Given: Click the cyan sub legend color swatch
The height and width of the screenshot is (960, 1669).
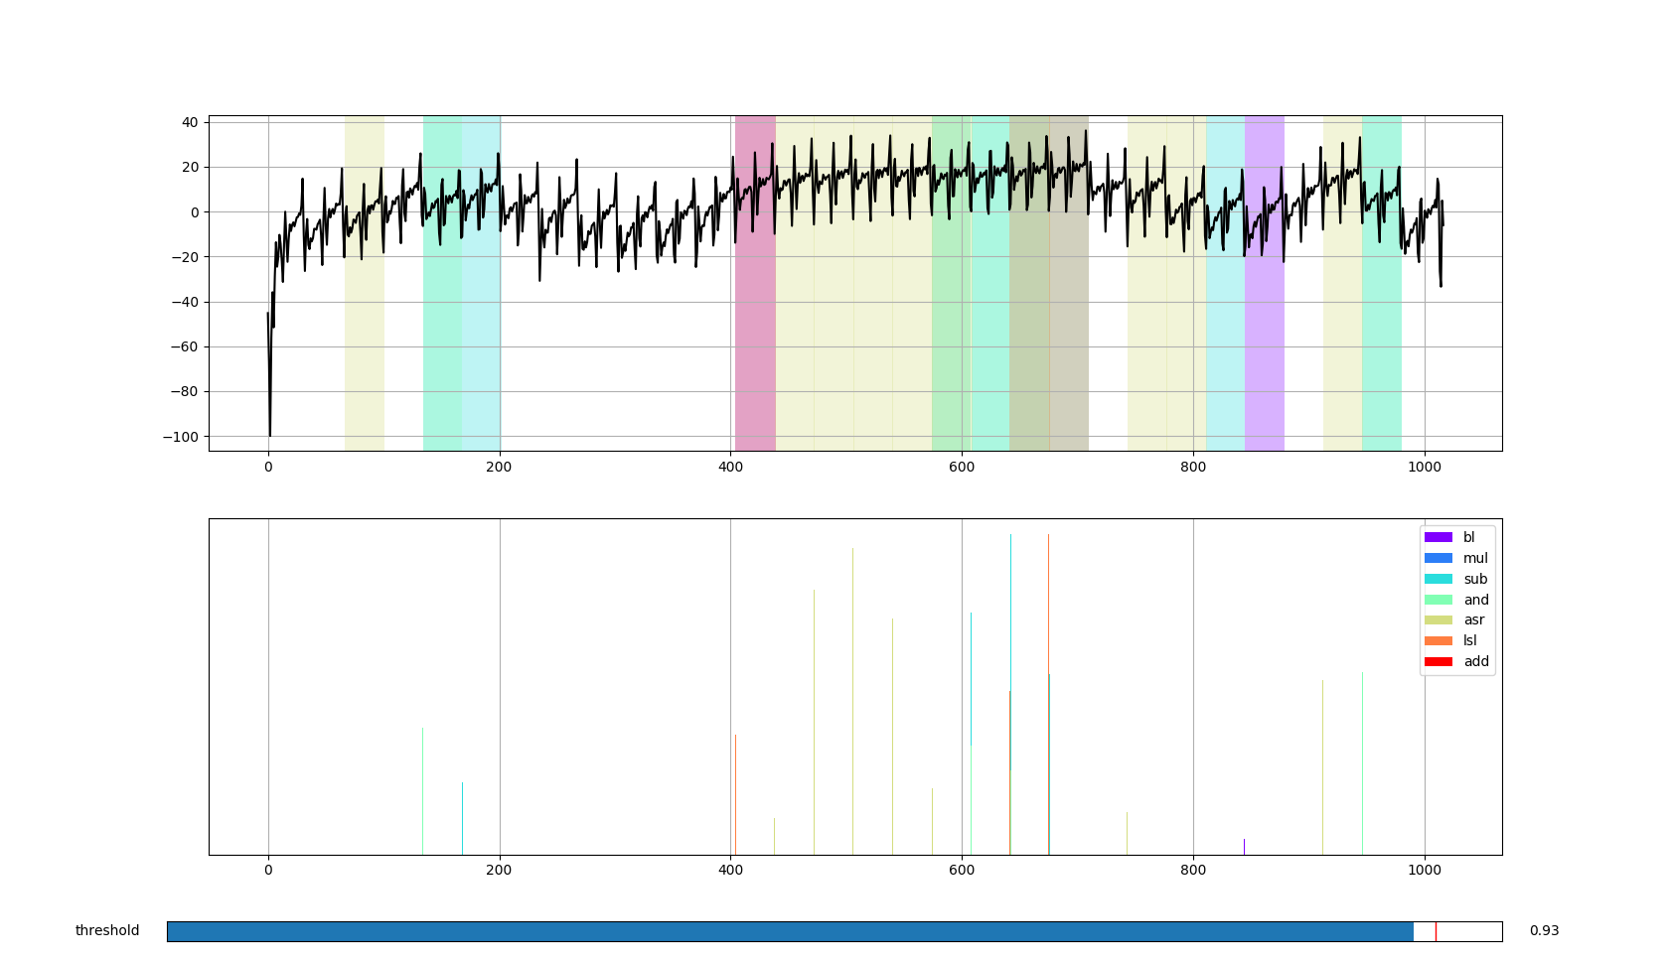Looking at the screenshot, I should (1439, 579).
